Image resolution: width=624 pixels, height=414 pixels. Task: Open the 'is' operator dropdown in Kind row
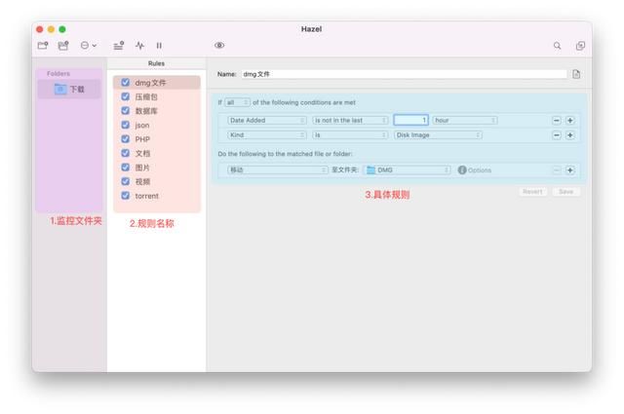[350, 135]
